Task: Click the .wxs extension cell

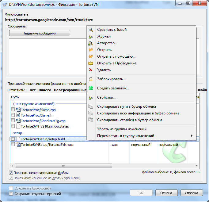Action: 114,145
